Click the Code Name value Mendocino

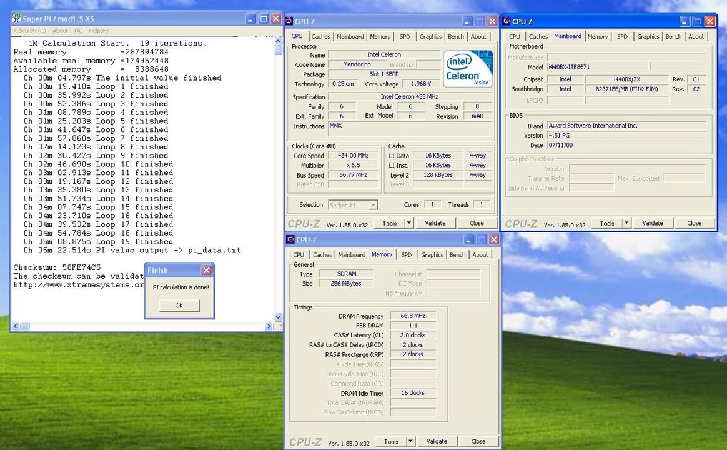[357, 64]
